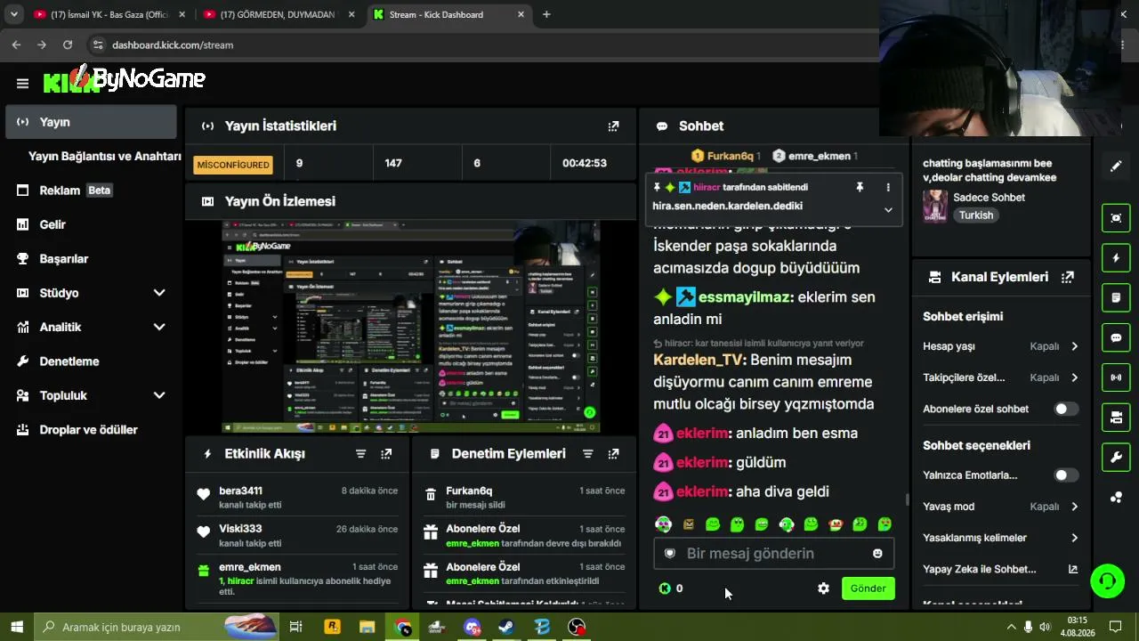Open Gelir in the sidebar
The image size is (1139, 641).
(91, 224)
